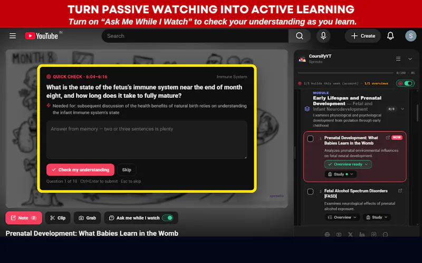
Task: Open Overview dropdown for Fetal Alcohol lesson
Action: click(x=342, y=217)
